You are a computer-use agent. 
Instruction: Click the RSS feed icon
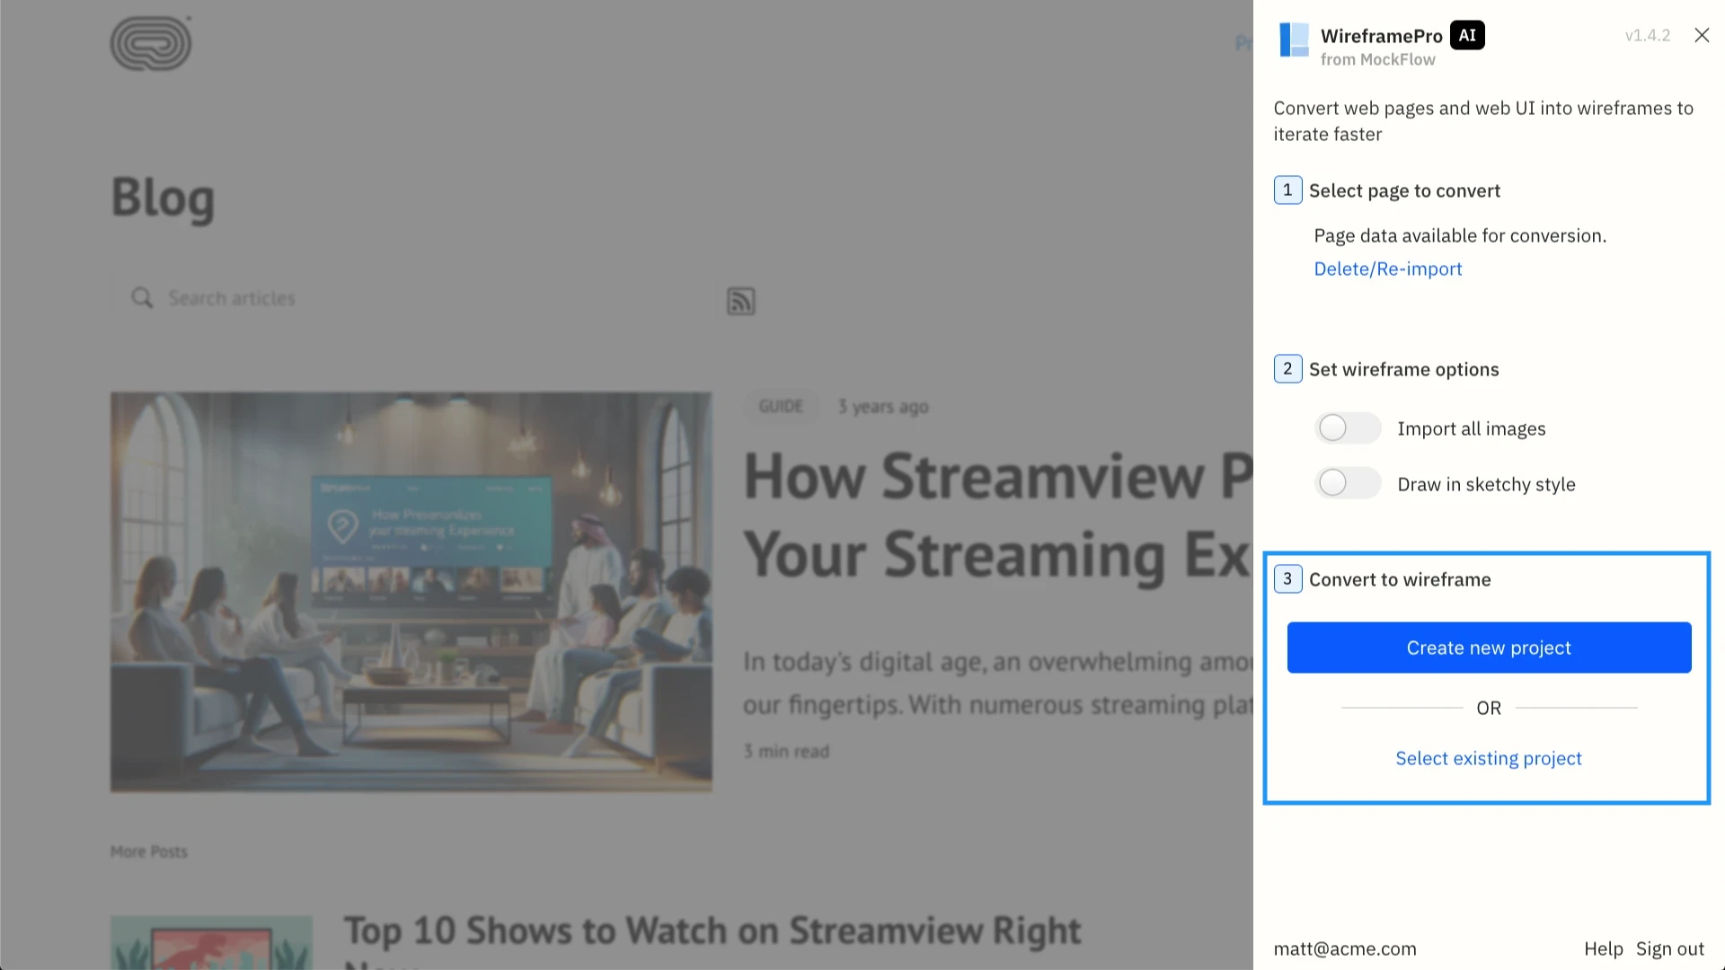tap(740, 301)
